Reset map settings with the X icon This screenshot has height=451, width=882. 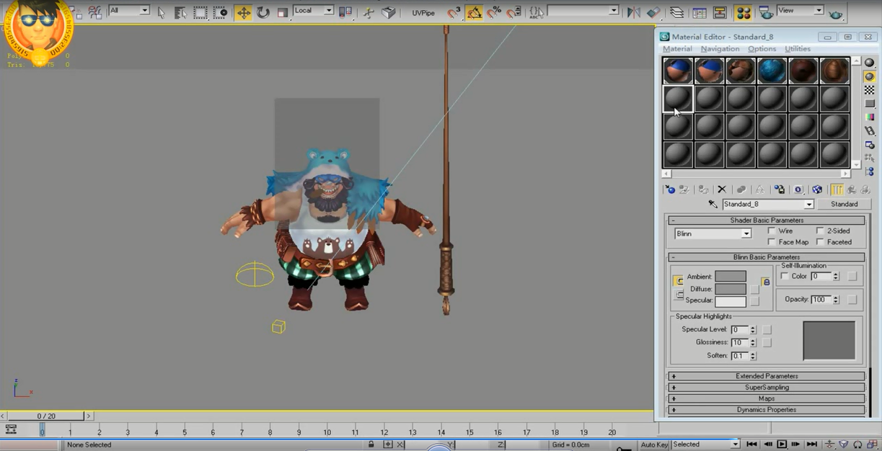(x=722, y=189)
